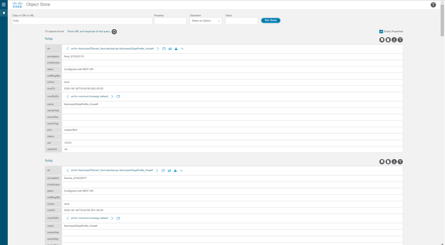
Task: Click the bookmark icon in left sidebar
Action: coord(4,13)
